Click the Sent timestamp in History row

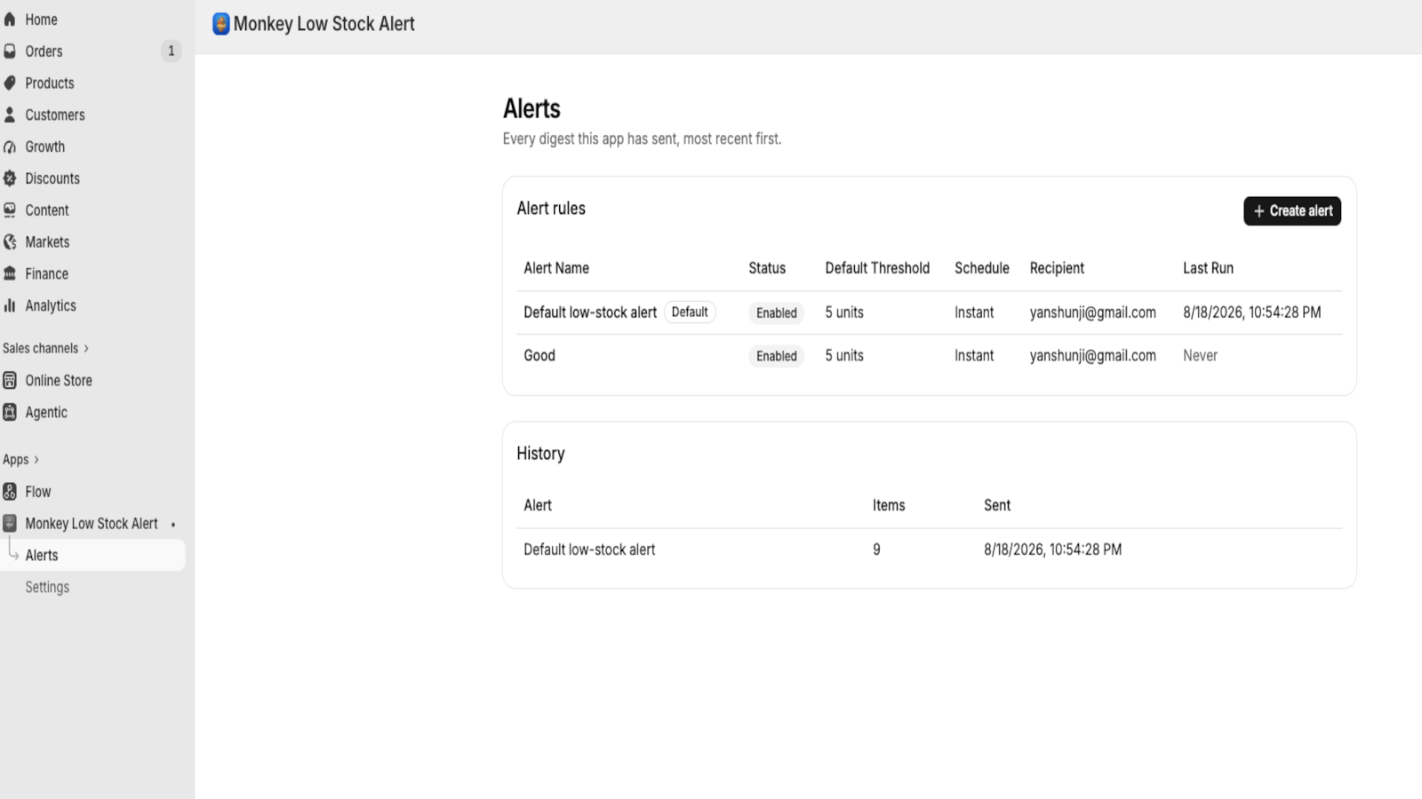(x=1052, y=550)
